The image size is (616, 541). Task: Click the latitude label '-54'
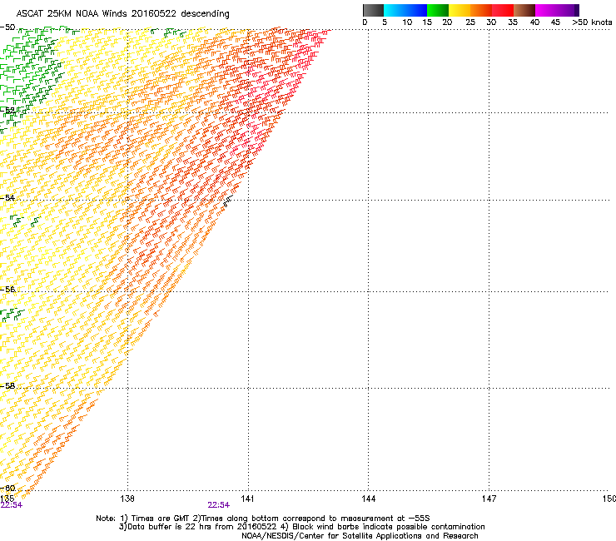pyautogui.click(x=7, y=197)
